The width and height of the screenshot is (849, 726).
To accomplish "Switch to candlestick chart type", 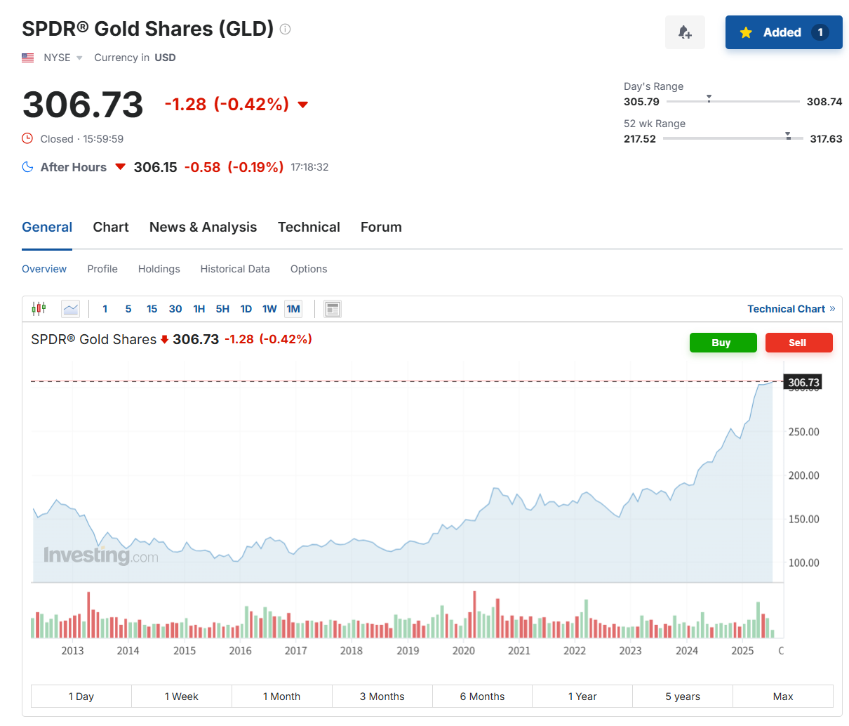I will point(39,308).
